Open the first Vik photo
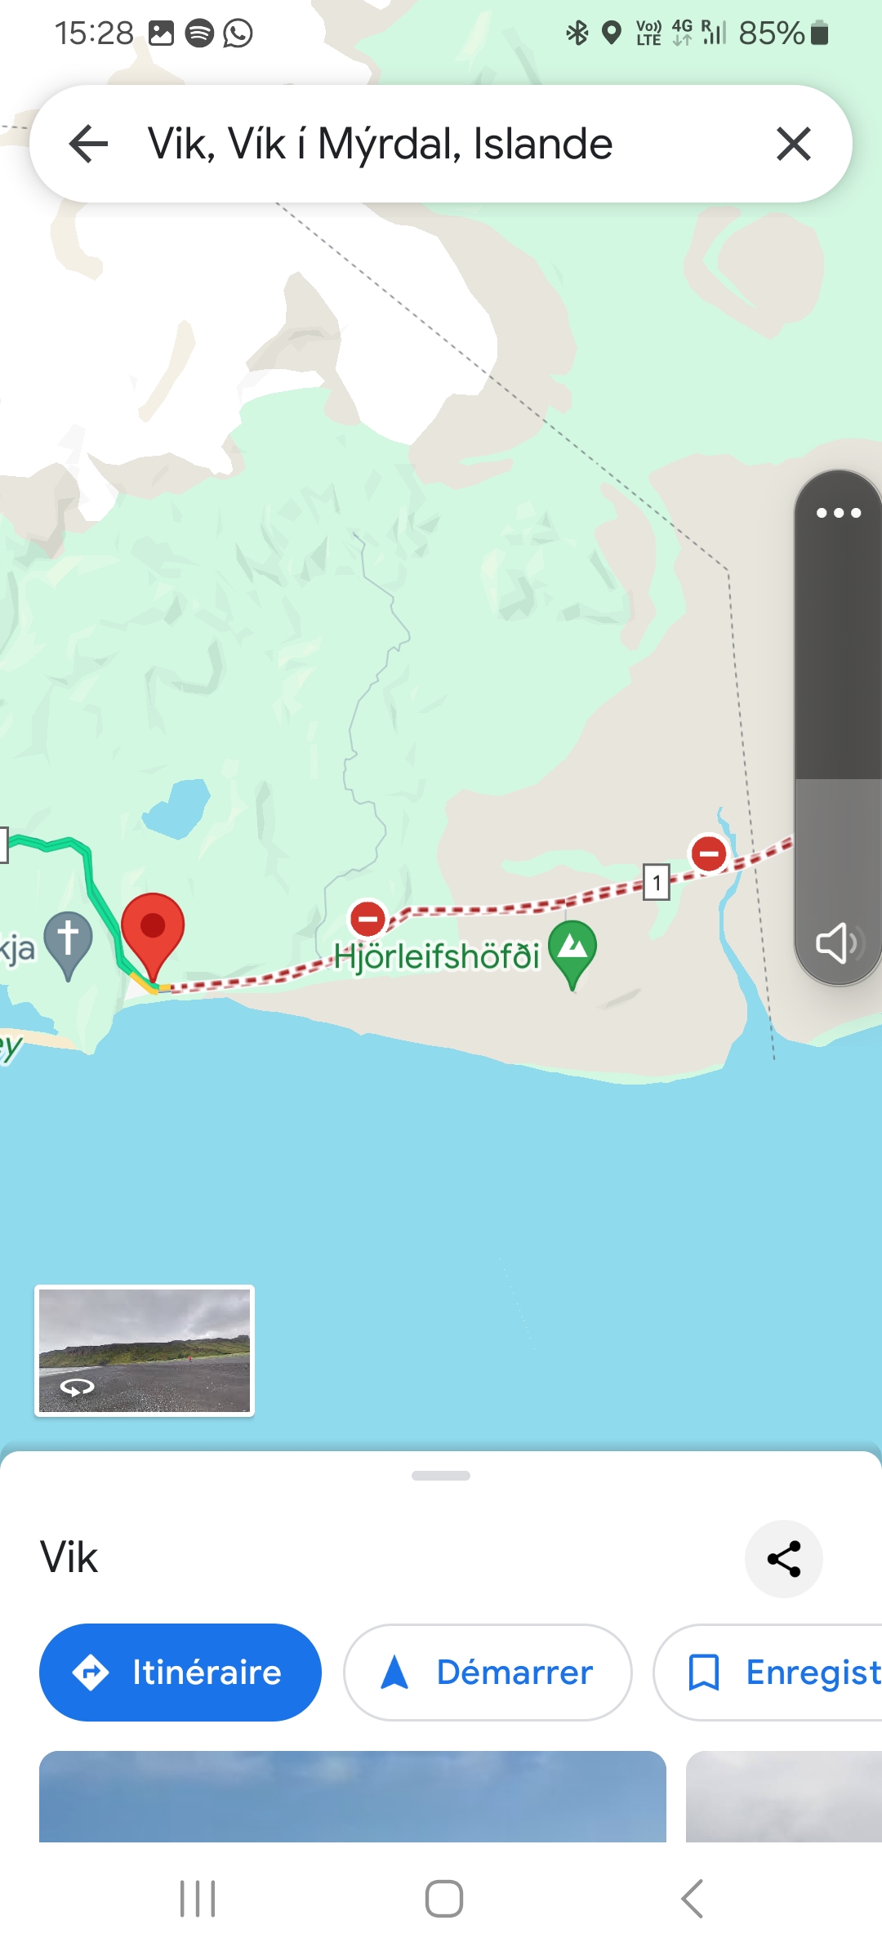Image resolution: width=882 pixels, height=1960 pixels. click(x=353, y=1796)
